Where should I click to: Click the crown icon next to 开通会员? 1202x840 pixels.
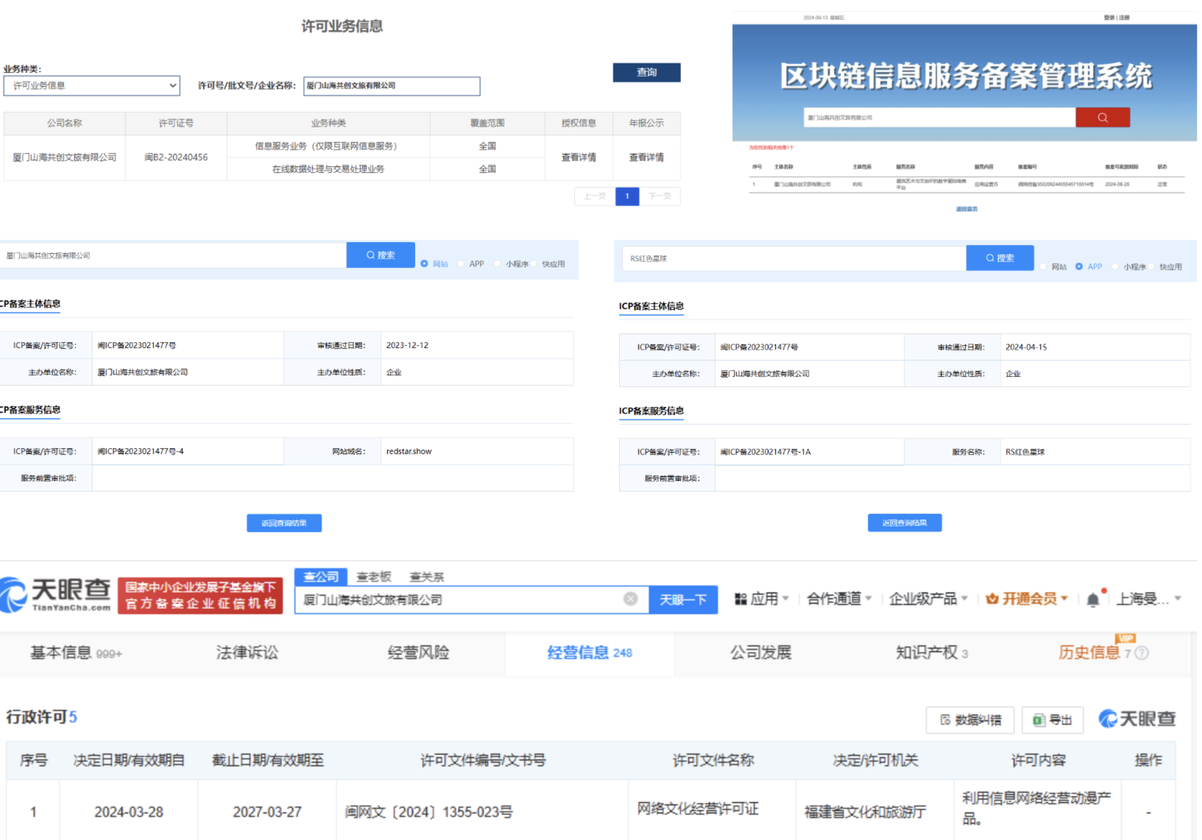[x=992, y=599]
